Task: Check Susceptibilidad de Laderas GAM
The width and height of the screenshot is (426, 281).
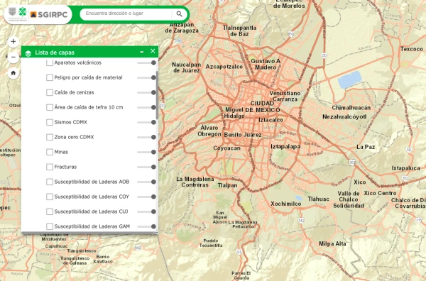Action: (x=50, y=226)
